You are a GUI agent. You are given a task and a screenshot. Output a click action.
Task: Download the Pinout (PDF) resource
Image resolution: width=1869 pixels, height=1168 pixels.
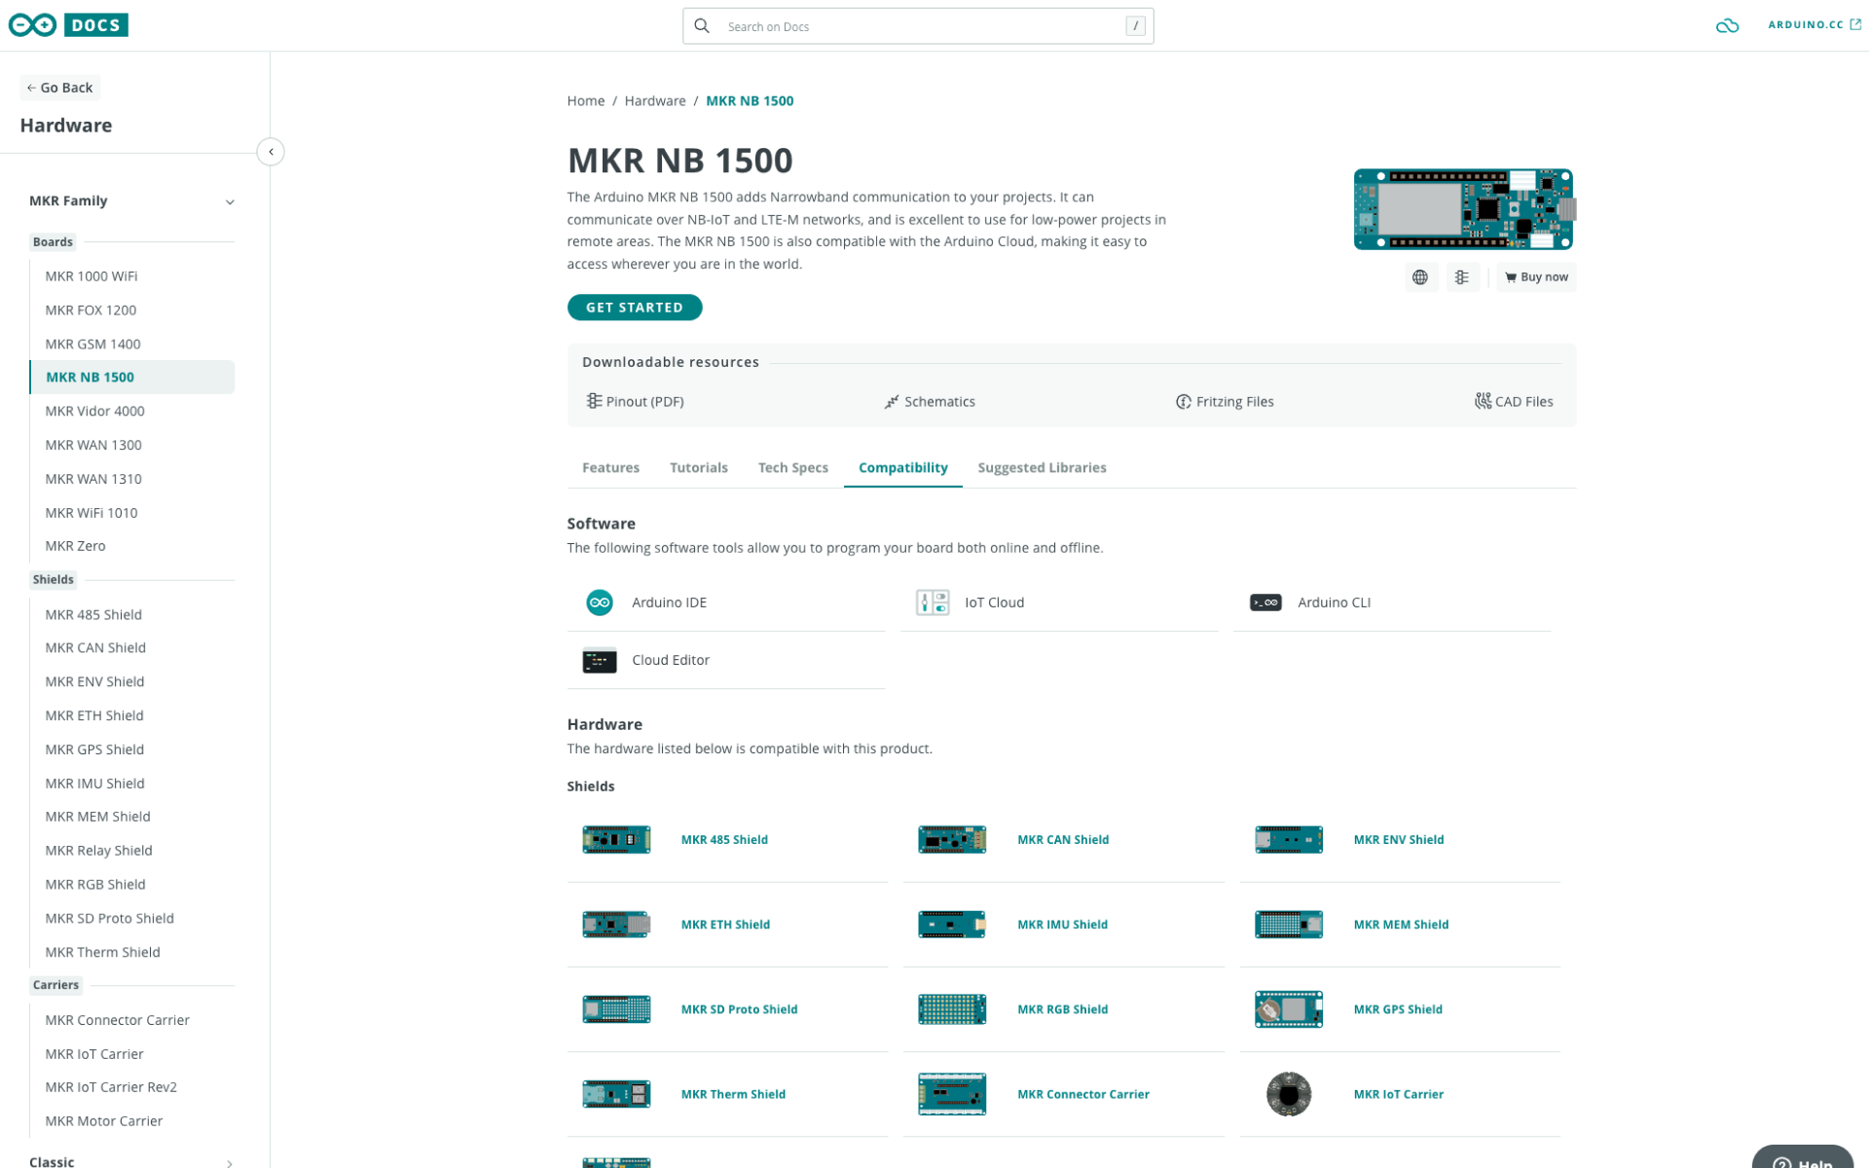point(635,402)
